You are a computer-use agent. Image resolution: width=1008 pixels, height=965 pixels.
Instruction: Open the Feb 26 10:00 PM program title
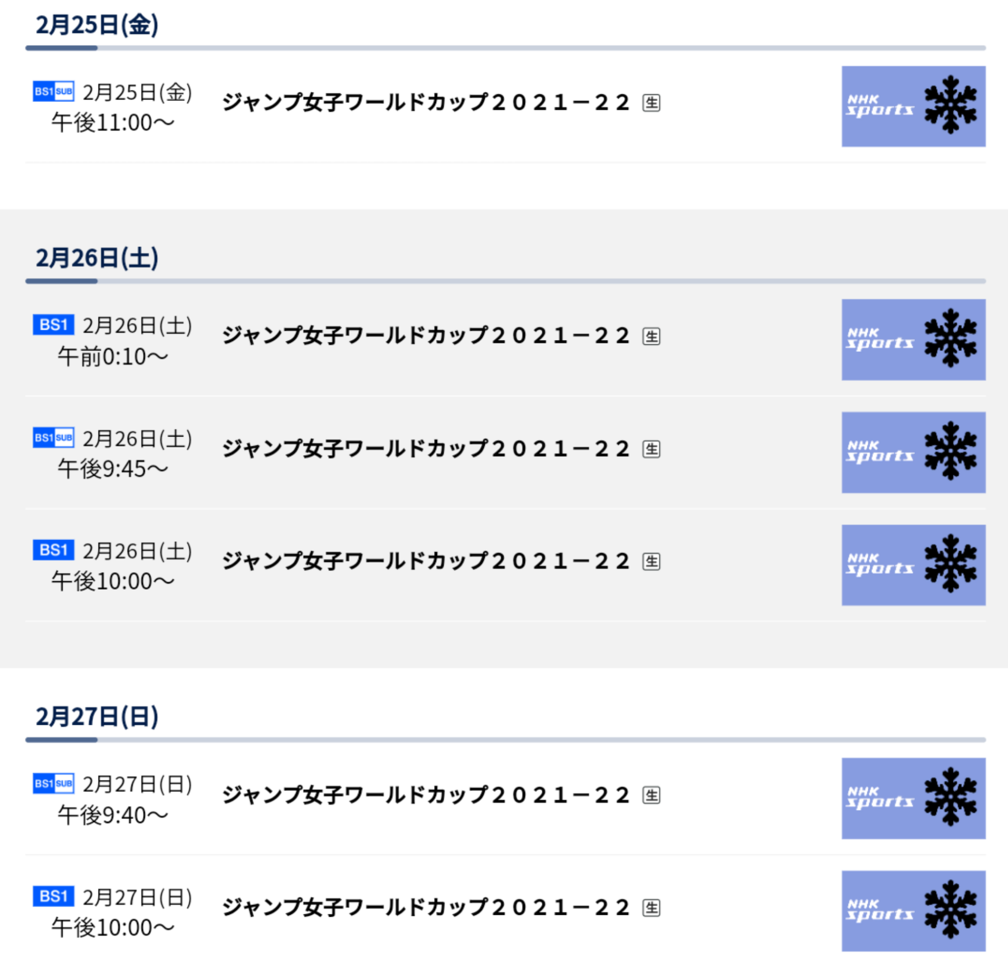pos(426,561)
